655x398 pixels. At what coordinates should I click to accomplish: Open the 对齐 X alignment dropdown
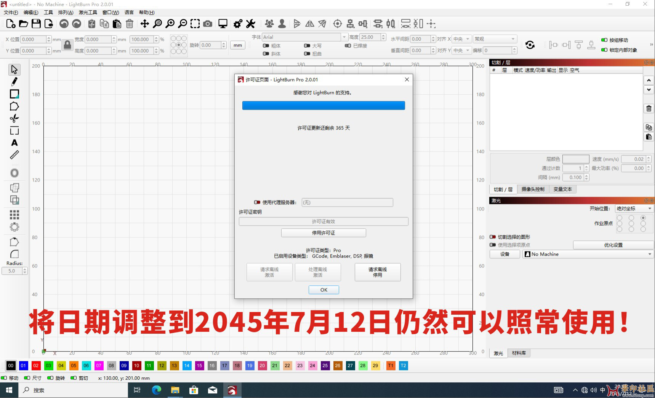click(462, 39)
